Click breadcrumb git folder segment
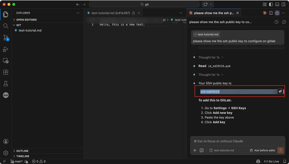This screenshot has width=289, height=164. 164,20
